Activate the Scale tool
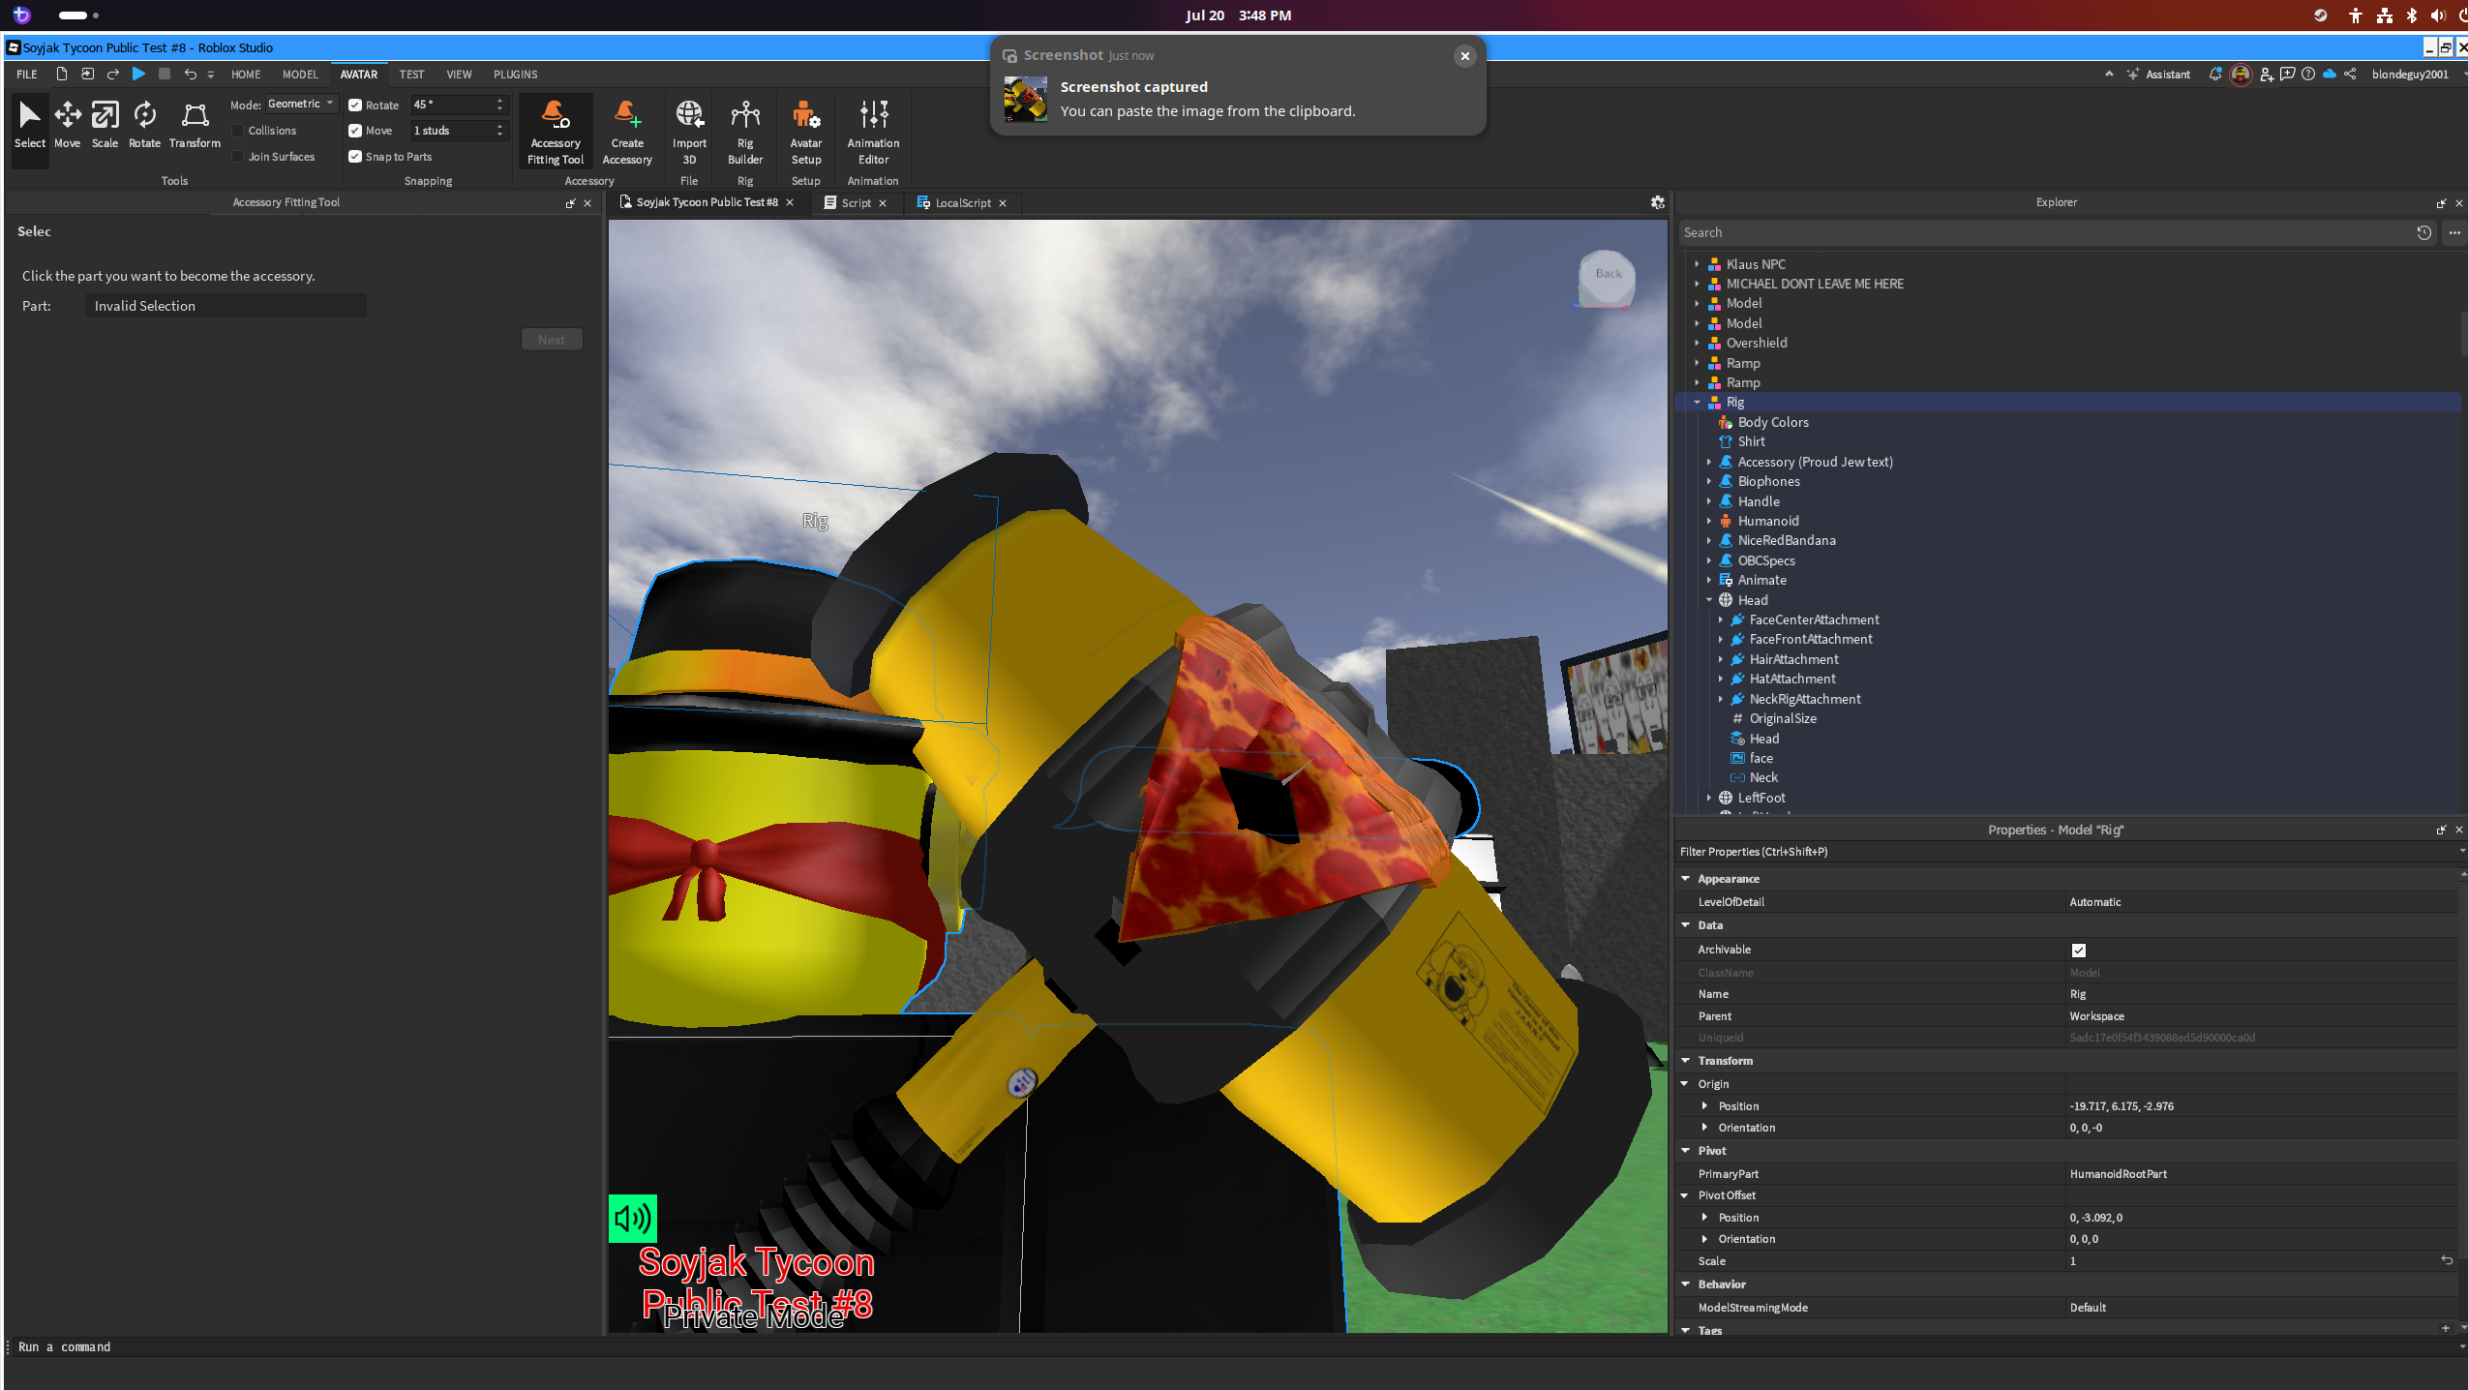The height and width of the screenshot is (1390, 2468). pos(105,126)
